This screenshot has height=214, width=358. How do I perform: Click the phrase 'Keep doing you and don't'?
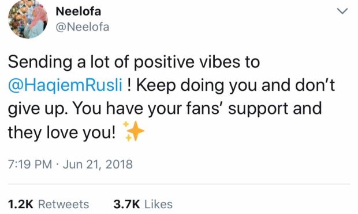tap(236, 86)
